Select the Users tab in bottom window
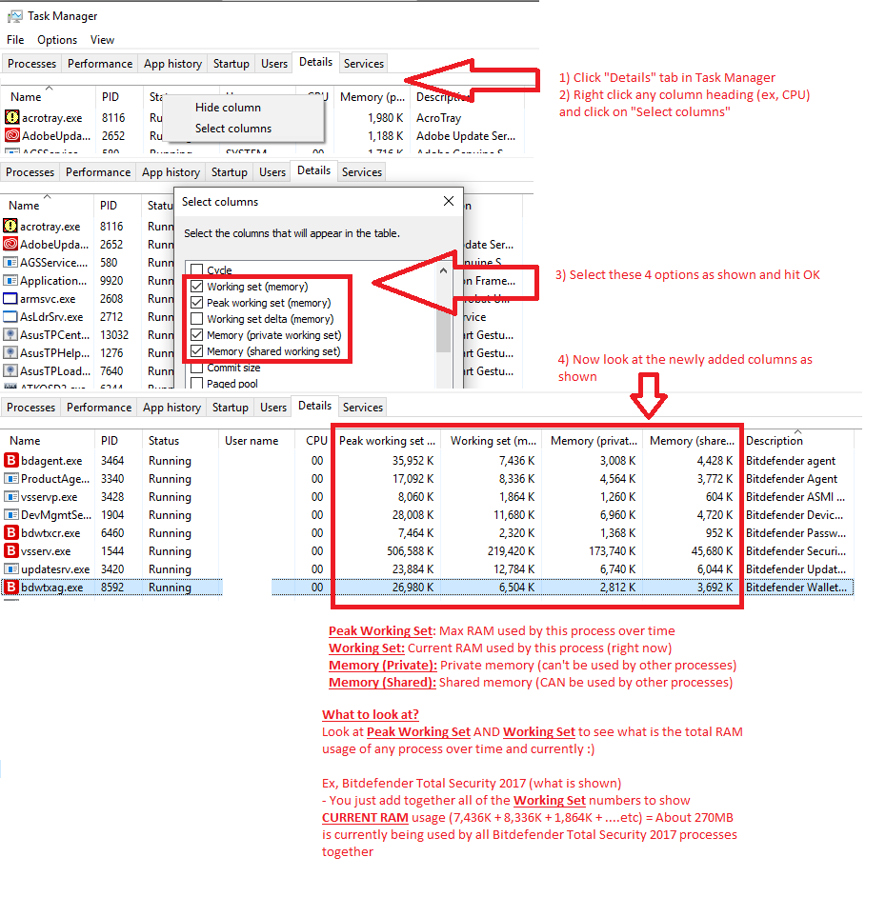The image size is (886, 917). tap(273, 407)
